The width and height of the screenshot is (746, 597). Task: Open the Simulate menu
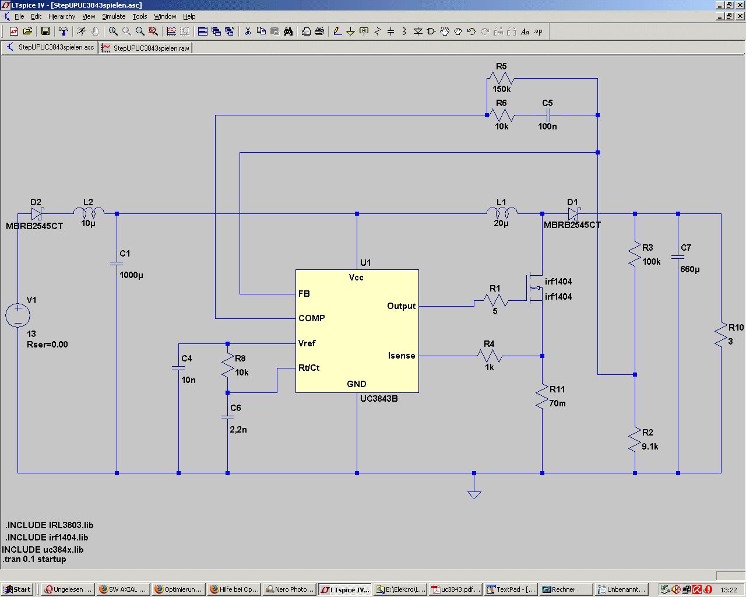114,16
